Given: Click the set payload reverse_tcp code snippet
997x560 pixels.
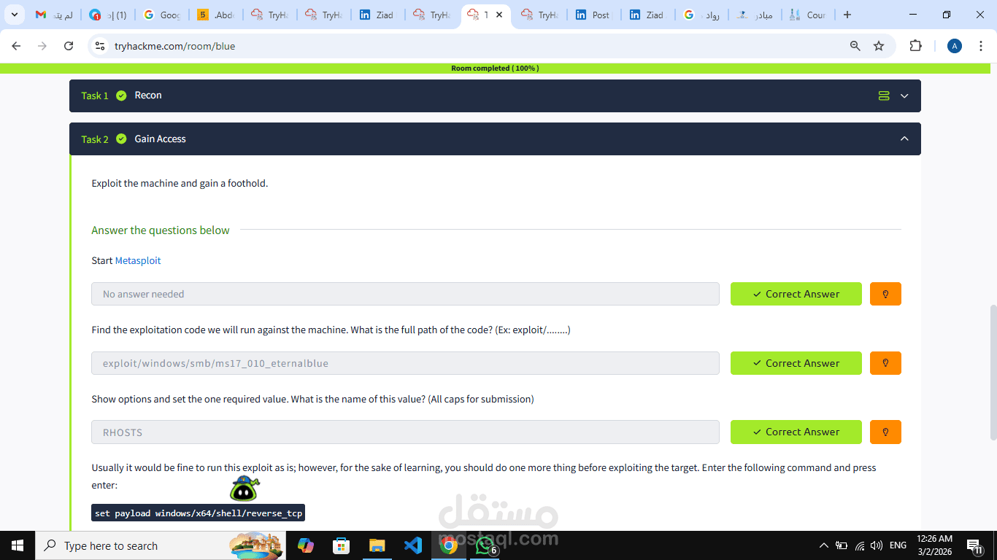Looking at the screenshot, I should [x=199, y=513].
